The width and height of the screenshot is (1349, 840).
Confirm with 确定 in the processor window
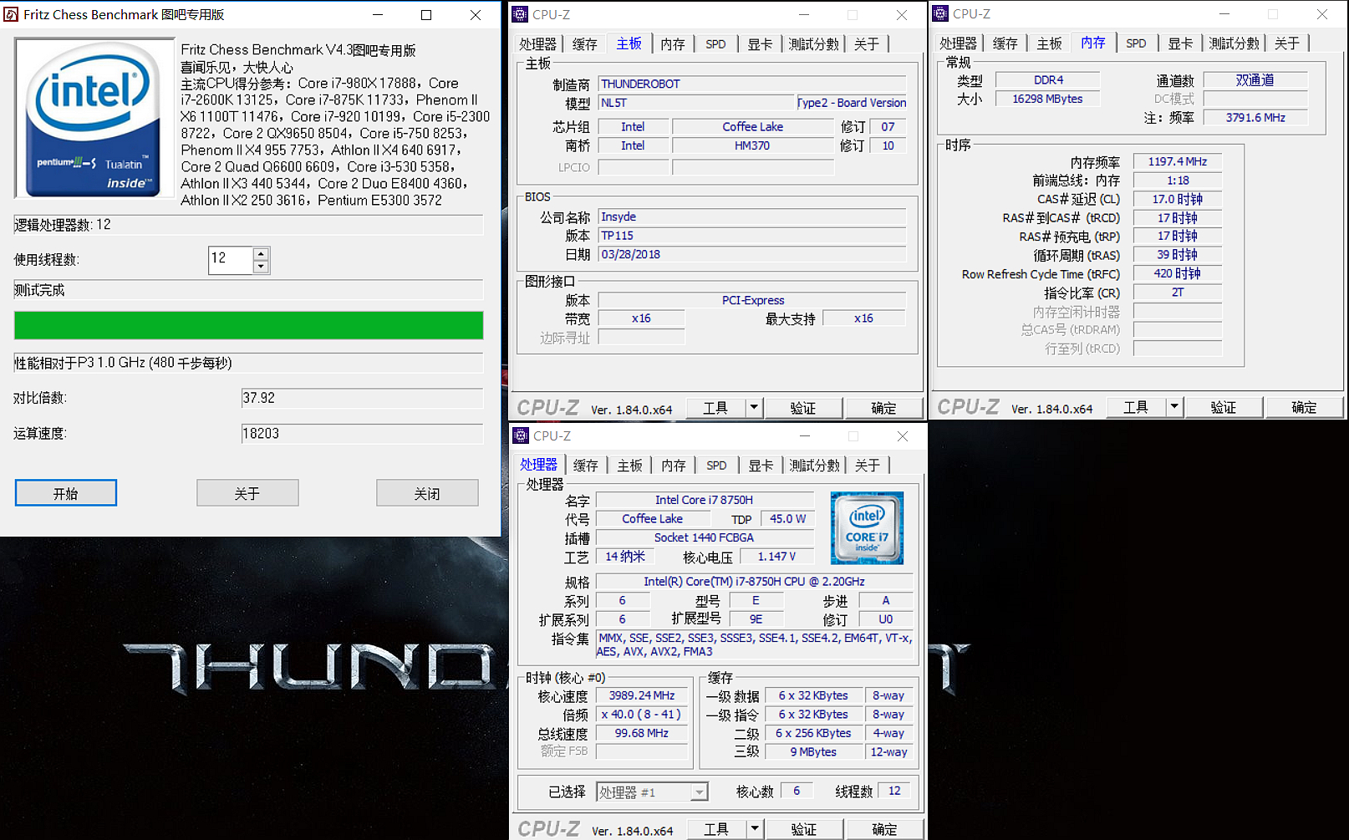884,828
